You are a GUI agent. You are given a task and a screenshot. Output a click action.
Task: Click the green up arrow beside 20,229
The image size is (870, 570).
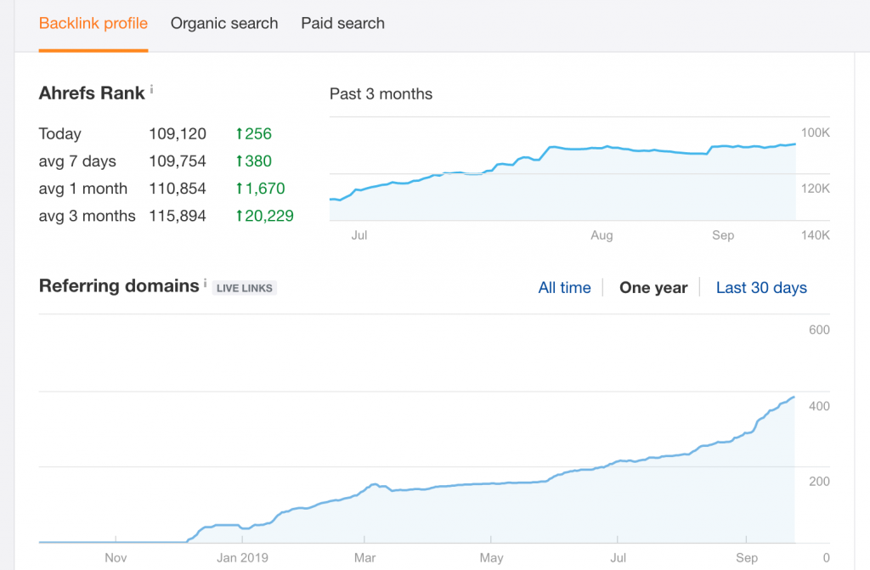(240, 216)
